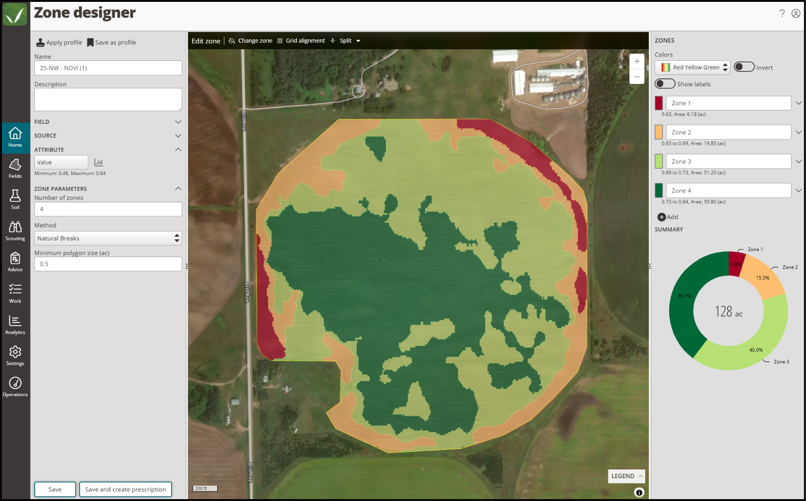Screen dimensions: 806x501
Task: Toggle the Show labels switch
Action: point(665,83)
